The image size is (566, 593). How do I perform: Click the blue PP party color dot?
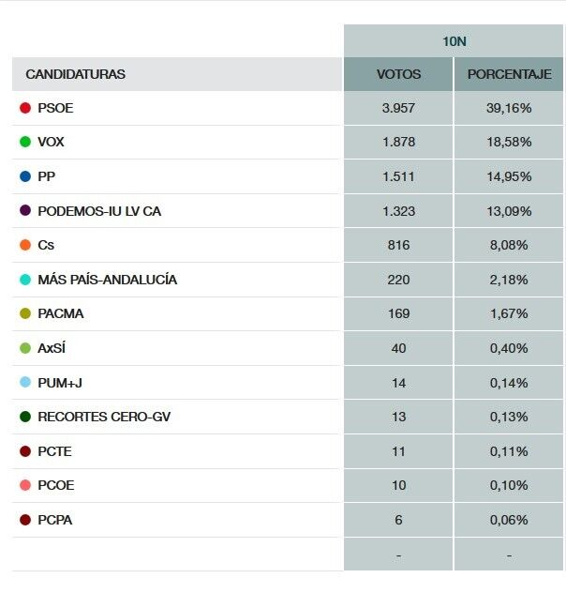(25, 176)
